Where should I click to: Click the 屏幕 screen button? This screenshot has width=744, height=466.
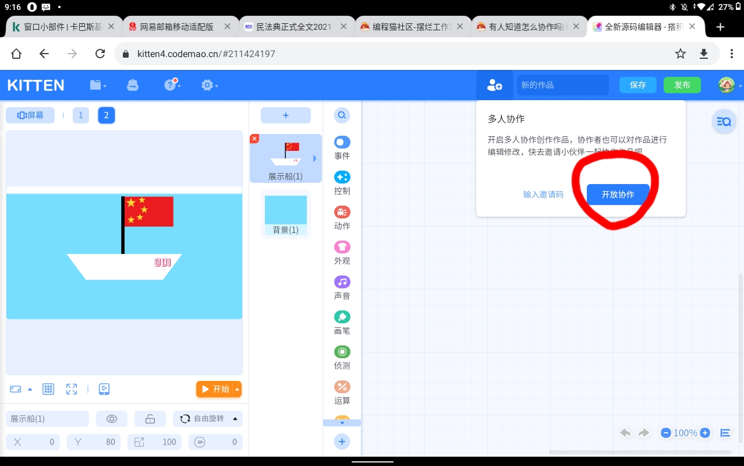coord(30,115)
